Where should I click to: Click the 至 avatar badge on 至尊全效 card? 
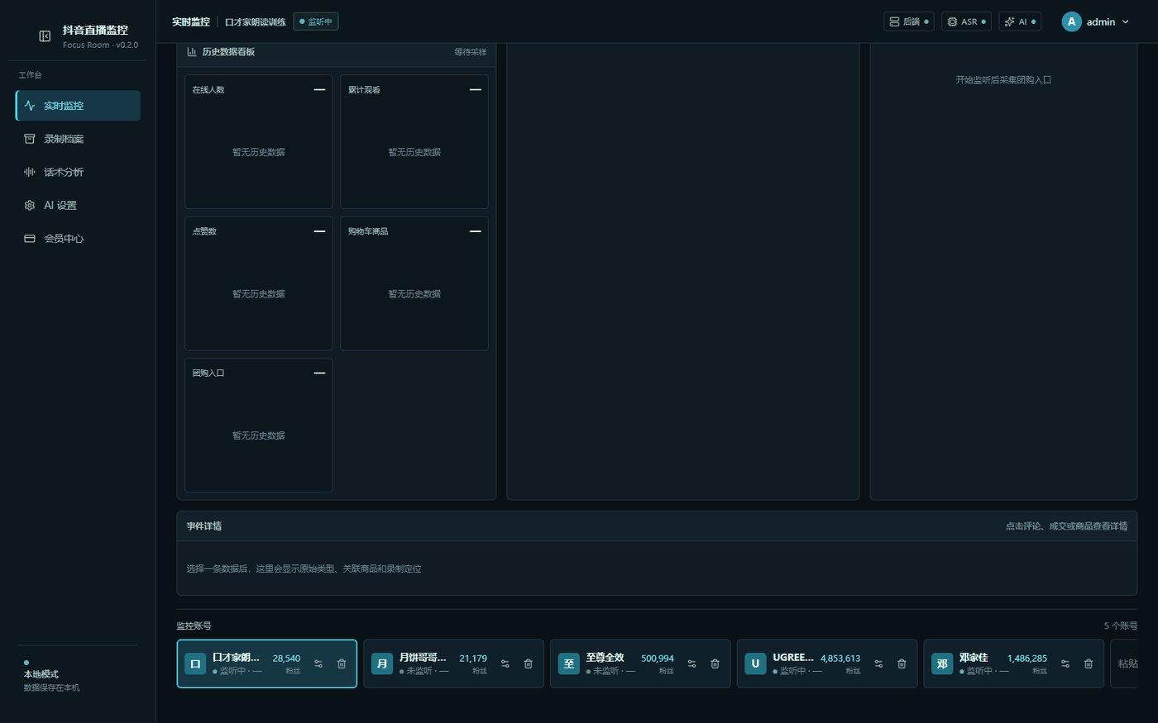(x=569, y=664)
